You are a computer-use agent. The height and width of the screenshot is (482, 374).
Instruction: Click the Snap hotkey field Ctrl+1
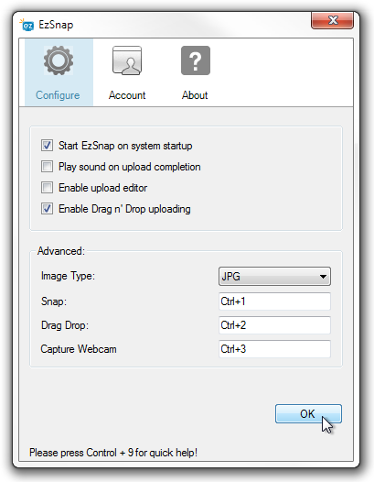click(274, 301)
